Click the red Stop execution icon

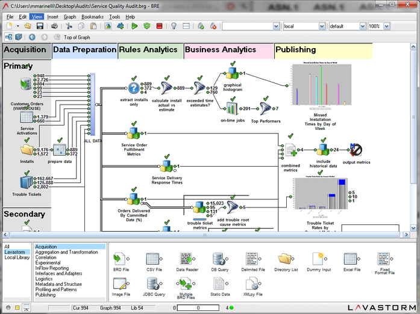[159, 26]
